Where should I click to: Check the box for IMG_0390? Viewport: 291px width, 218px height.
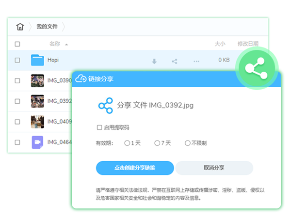tap(17, 80)
